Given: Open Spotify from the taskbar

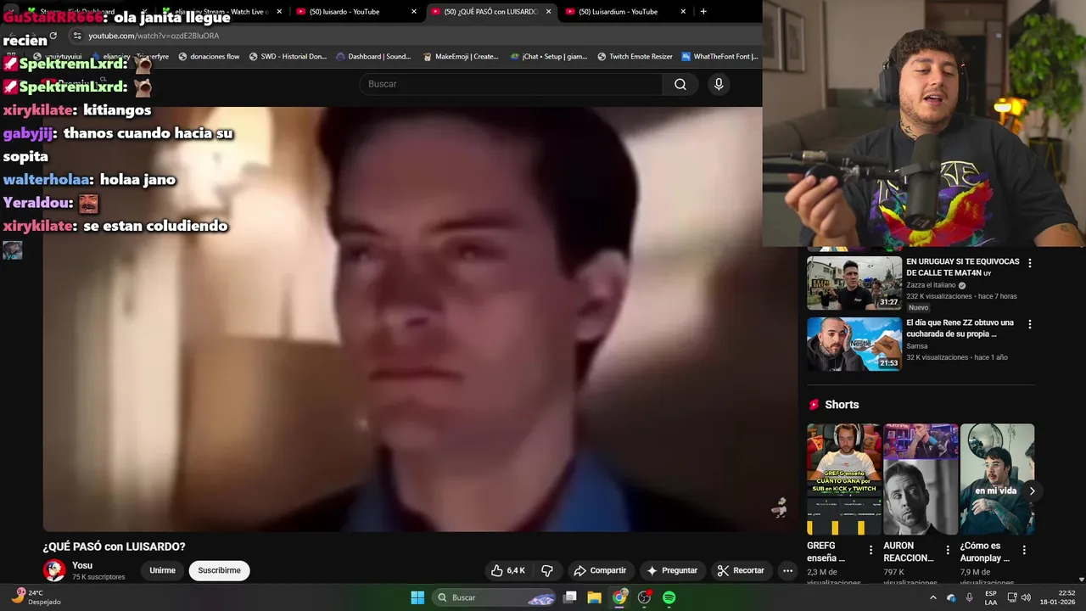Looking at the screenshot, I should [669, 597].
